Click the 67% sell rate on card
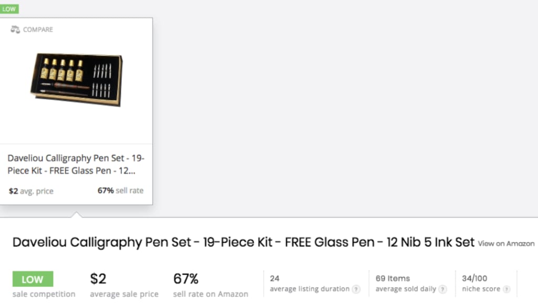538x308 pixels. point(120,191)
